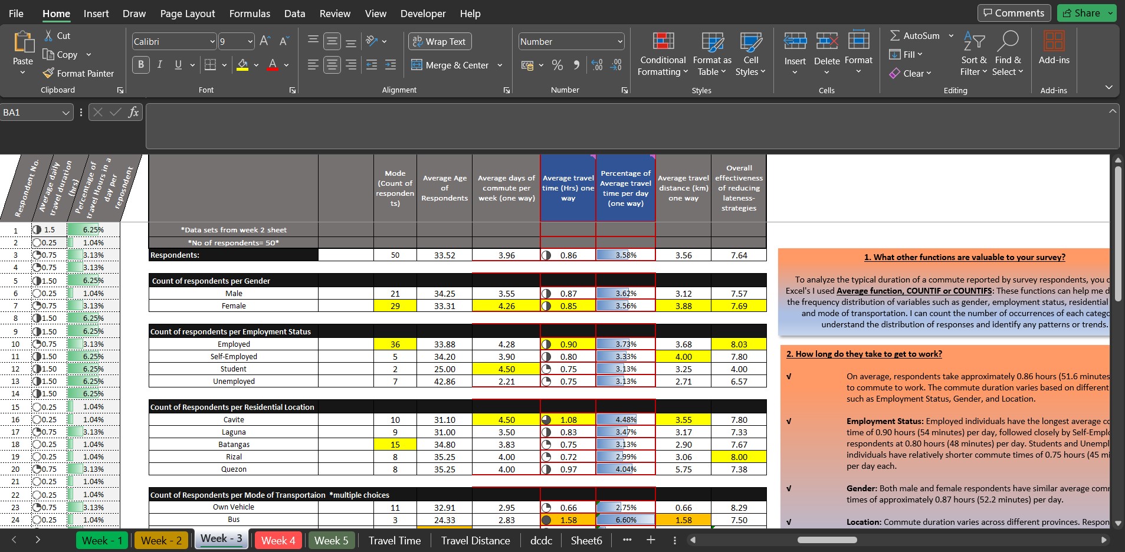Viewport: 1125px width, 552px height.
Task: Toggle Wrap Text
Action: pos(440,41)
